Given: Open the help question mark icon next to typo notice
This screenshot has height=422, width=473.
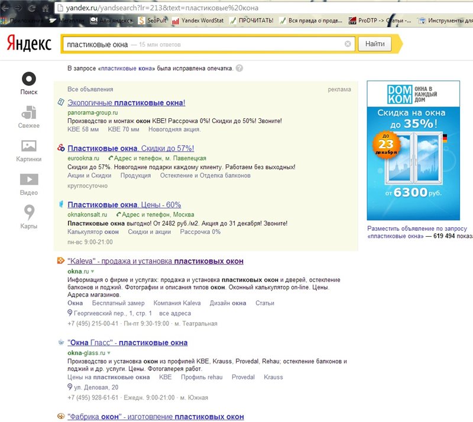Looking at the screenshot, I should click(x=239, y=68).
